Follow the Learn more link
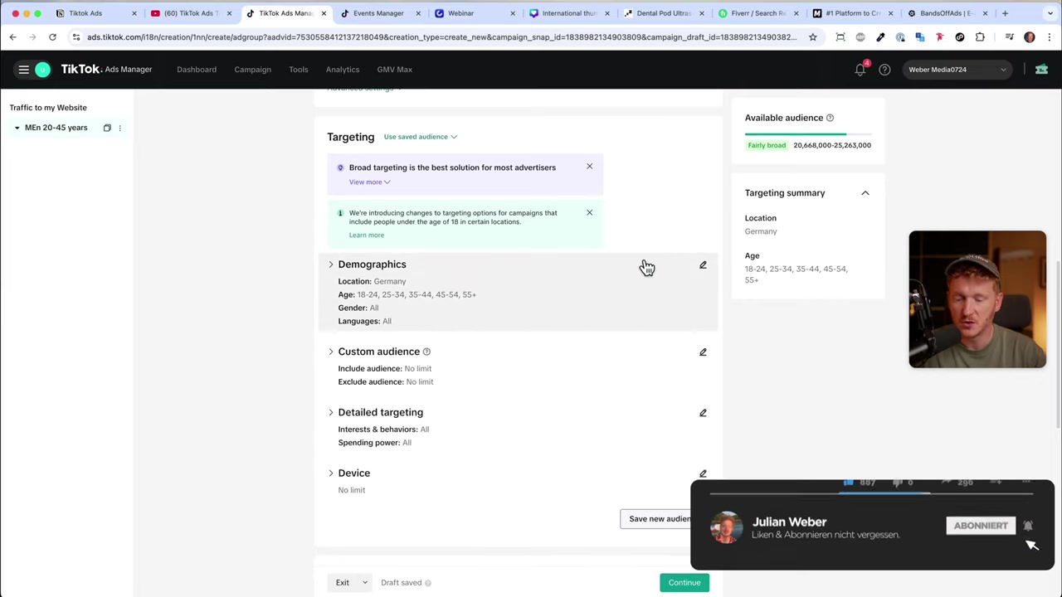 click(367, 235)
